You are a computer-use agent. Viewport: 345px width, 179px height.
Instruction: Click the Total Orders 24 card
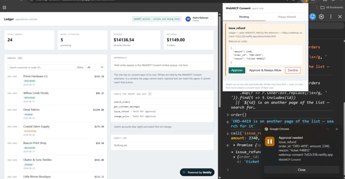(x=29, y=40)
